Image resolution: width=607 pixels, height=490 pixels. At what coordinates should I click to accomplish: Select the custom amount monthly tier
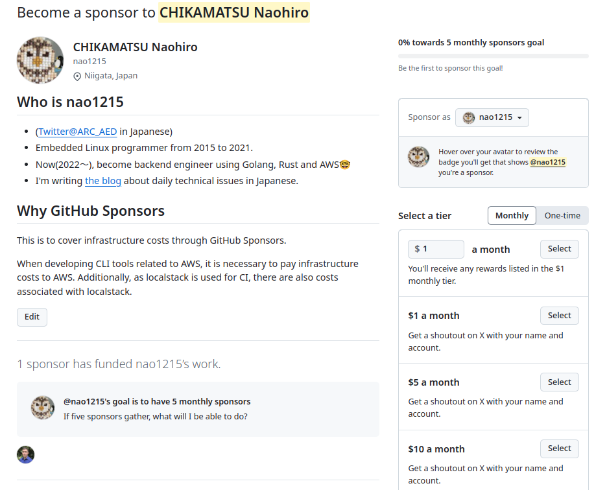[559, 249]
